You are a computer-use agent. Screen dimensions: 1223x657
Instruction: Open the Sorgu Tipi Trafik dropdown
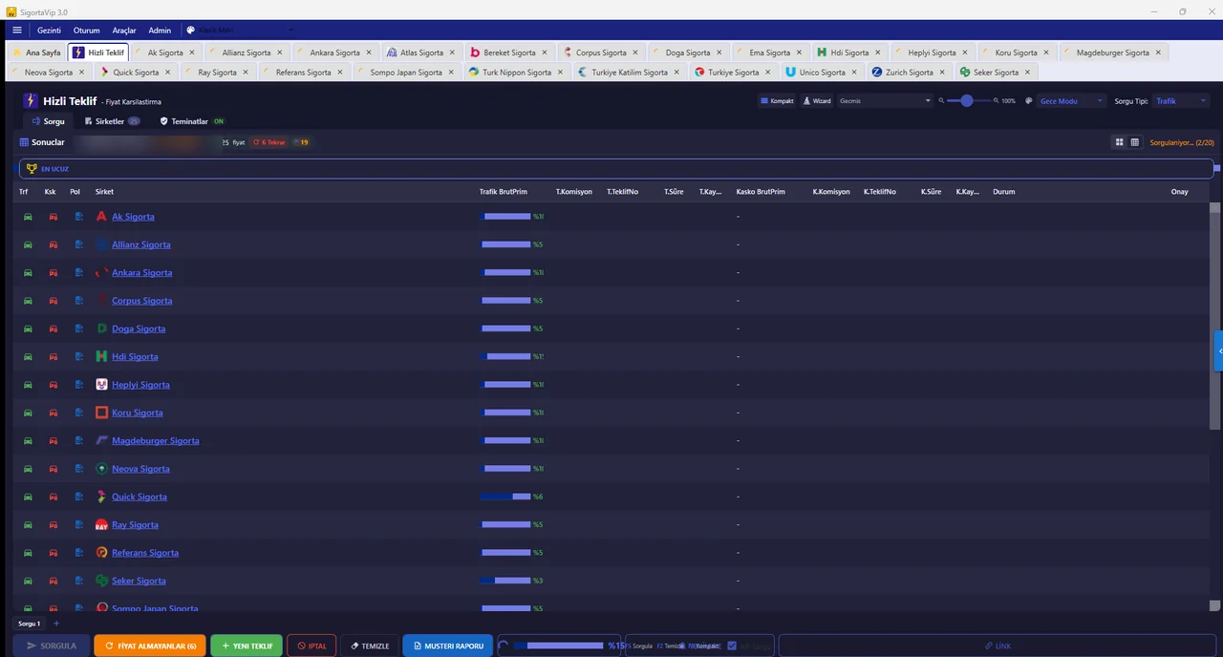pos(1181,101)
